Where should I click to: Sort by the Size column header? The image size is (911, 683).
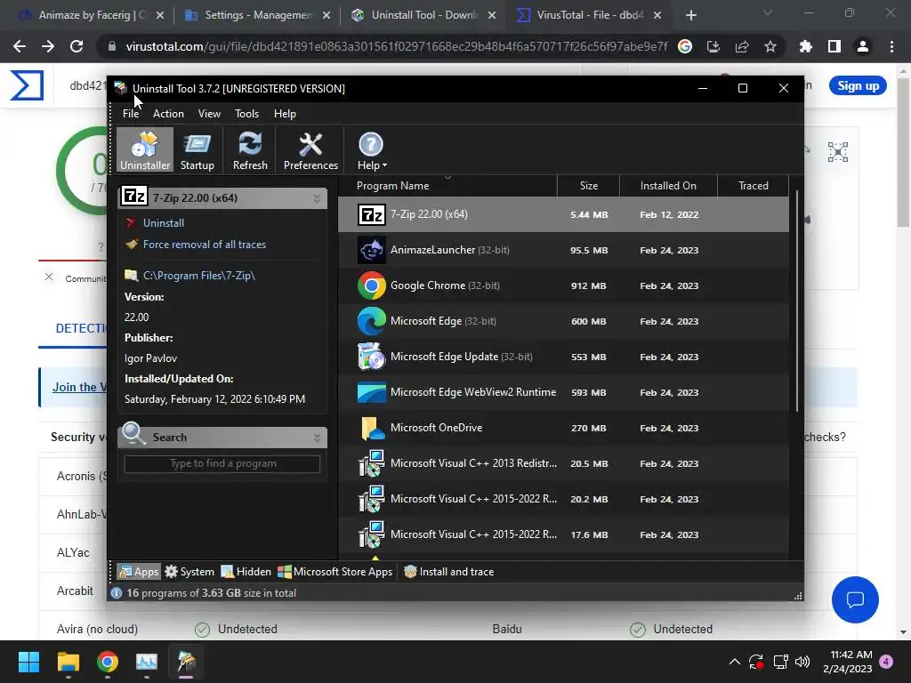(589, 186)
